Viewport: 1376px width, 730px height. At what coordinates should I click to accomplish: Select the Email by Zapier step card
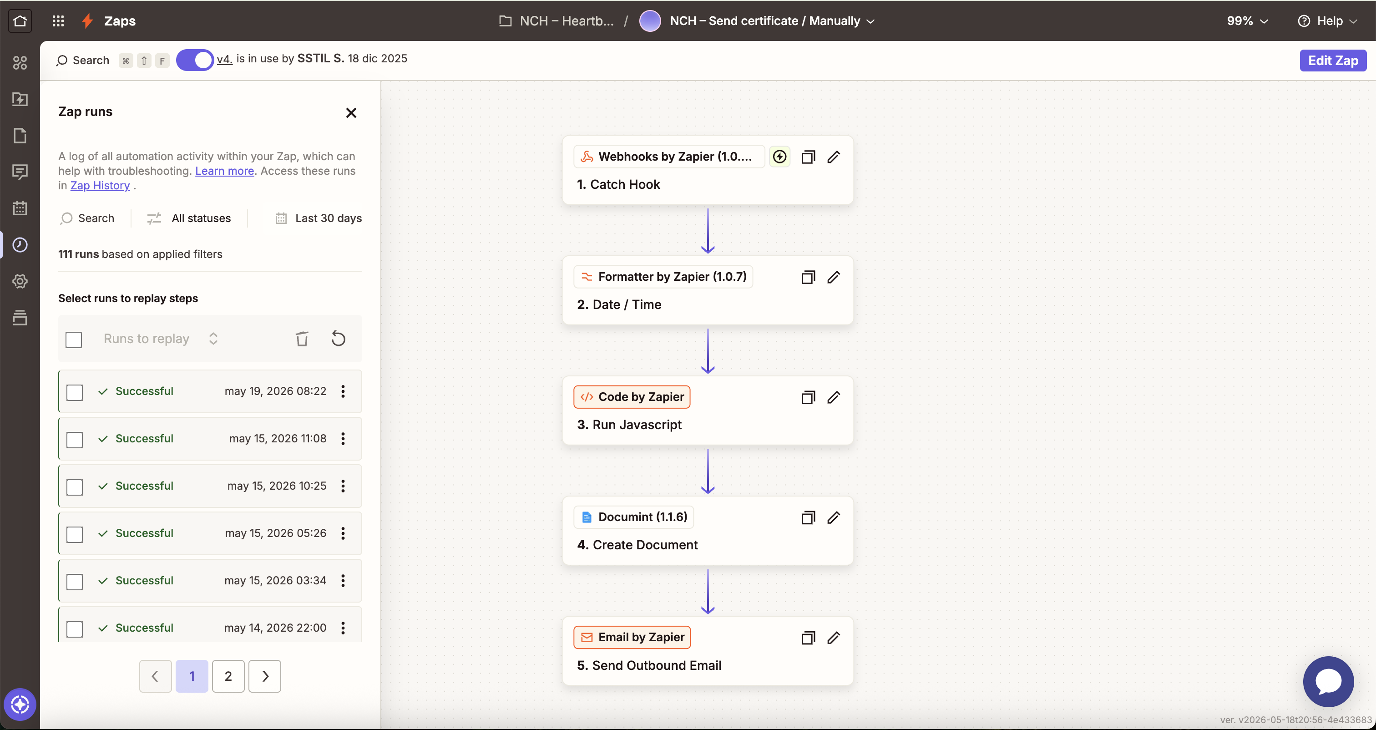point(708,651)
